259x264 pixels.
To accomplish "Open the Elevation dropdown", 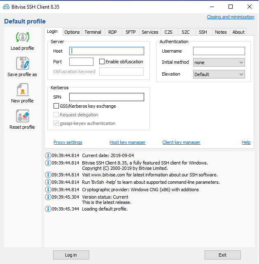I will [219, 74].
